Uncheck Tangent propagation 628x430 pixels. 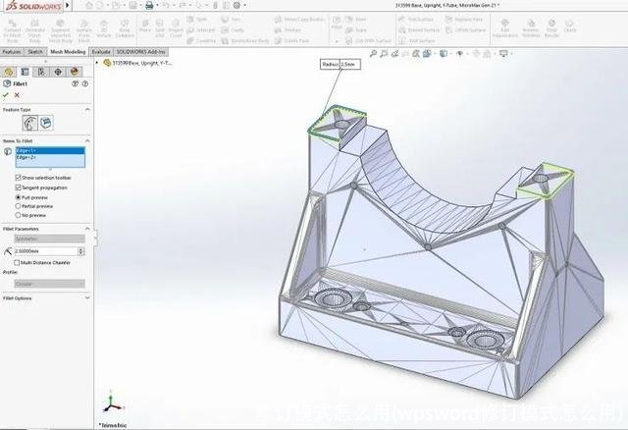[x=19, y=188]
